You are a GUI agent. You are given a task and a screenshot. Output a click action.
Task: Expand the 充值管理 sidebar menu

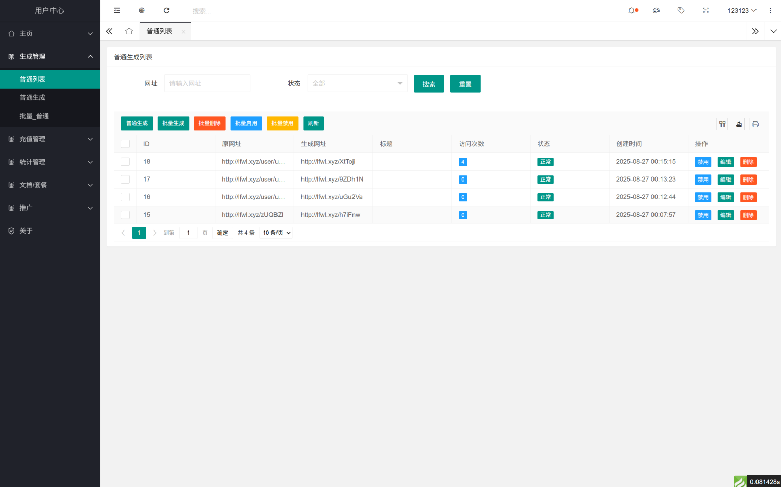coord(50,139)
